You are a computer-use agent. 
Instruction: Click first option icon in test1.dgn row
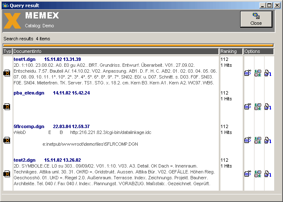pos(248,73)
